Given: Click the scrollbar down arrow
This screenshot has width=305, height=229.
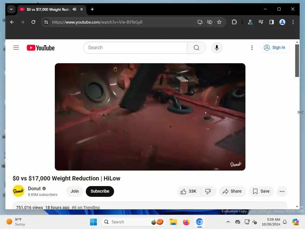Looking at the screenshot, I should (297, 207).
